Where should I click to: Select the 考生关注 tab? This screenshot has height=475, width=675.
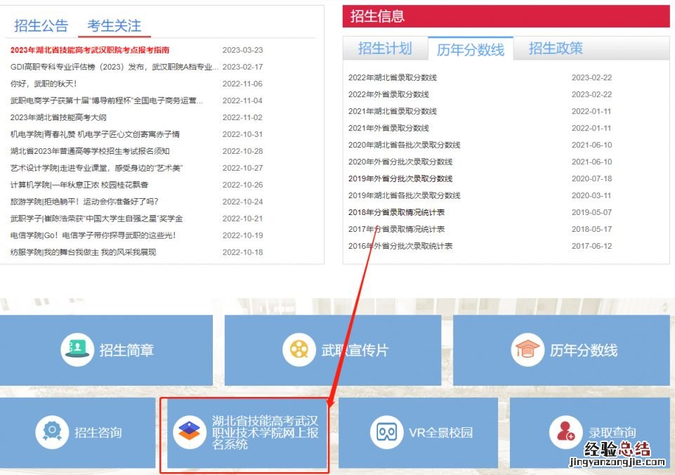[114, 26]
